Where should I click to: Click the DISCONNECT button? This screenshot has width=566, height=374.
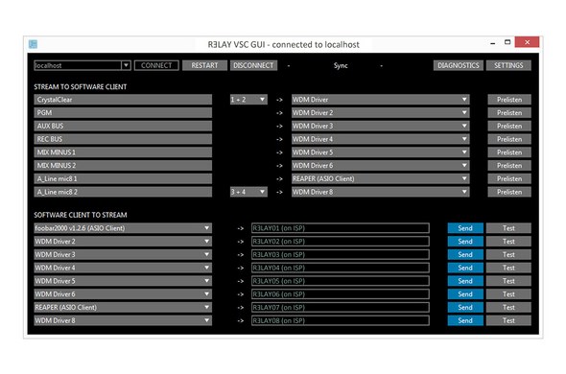(253, 65)
